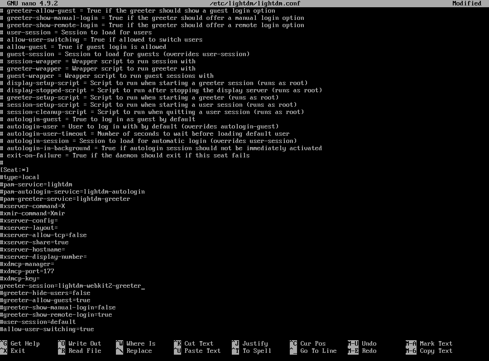The height and width of the screenshot is (361, 489).
Task: Click the #xserver-allow-tcp=false line
Action: coord(43,235)
